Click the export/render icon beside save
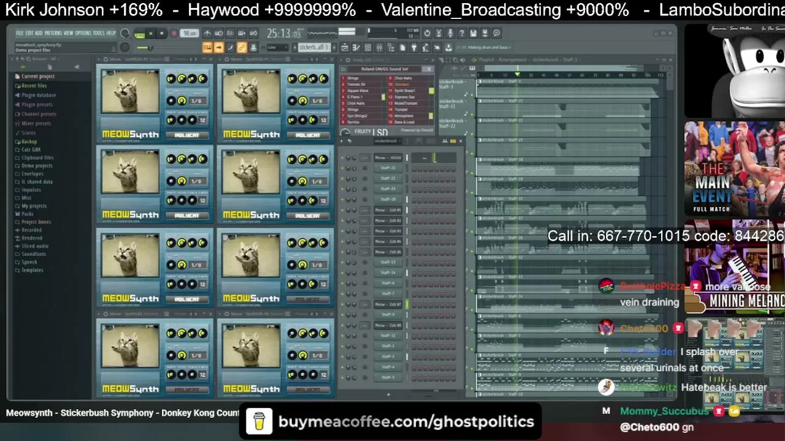Image resolution: width=785 pixels, height=441 pixels. click(484, 33)
